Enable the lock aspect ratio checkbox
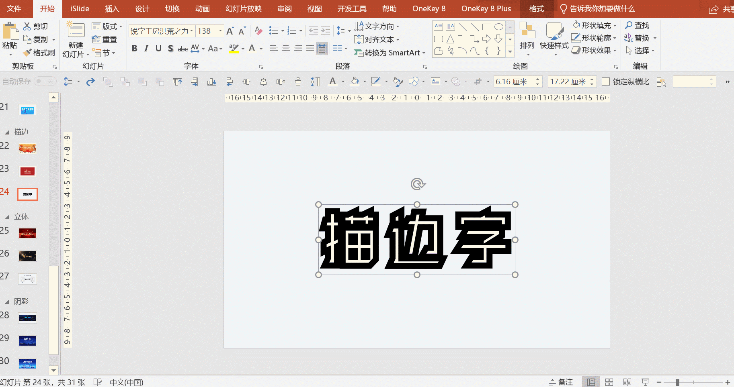734x387 pixels. (606, 82)
